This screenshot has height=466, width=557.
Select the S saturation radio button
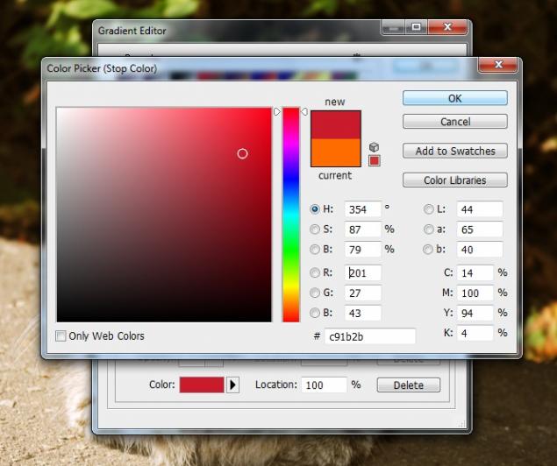coord(315,229)
